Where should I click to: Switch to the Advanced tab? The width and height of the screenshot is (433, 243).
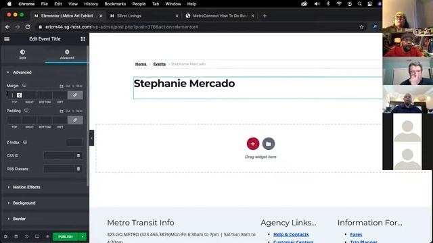[x=67, y=54]
